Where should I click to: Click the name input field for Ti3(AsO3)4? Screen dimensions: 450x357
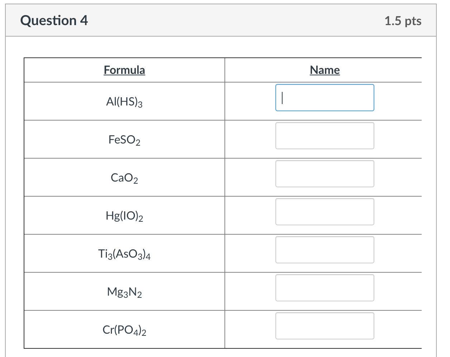click(325, 250)
